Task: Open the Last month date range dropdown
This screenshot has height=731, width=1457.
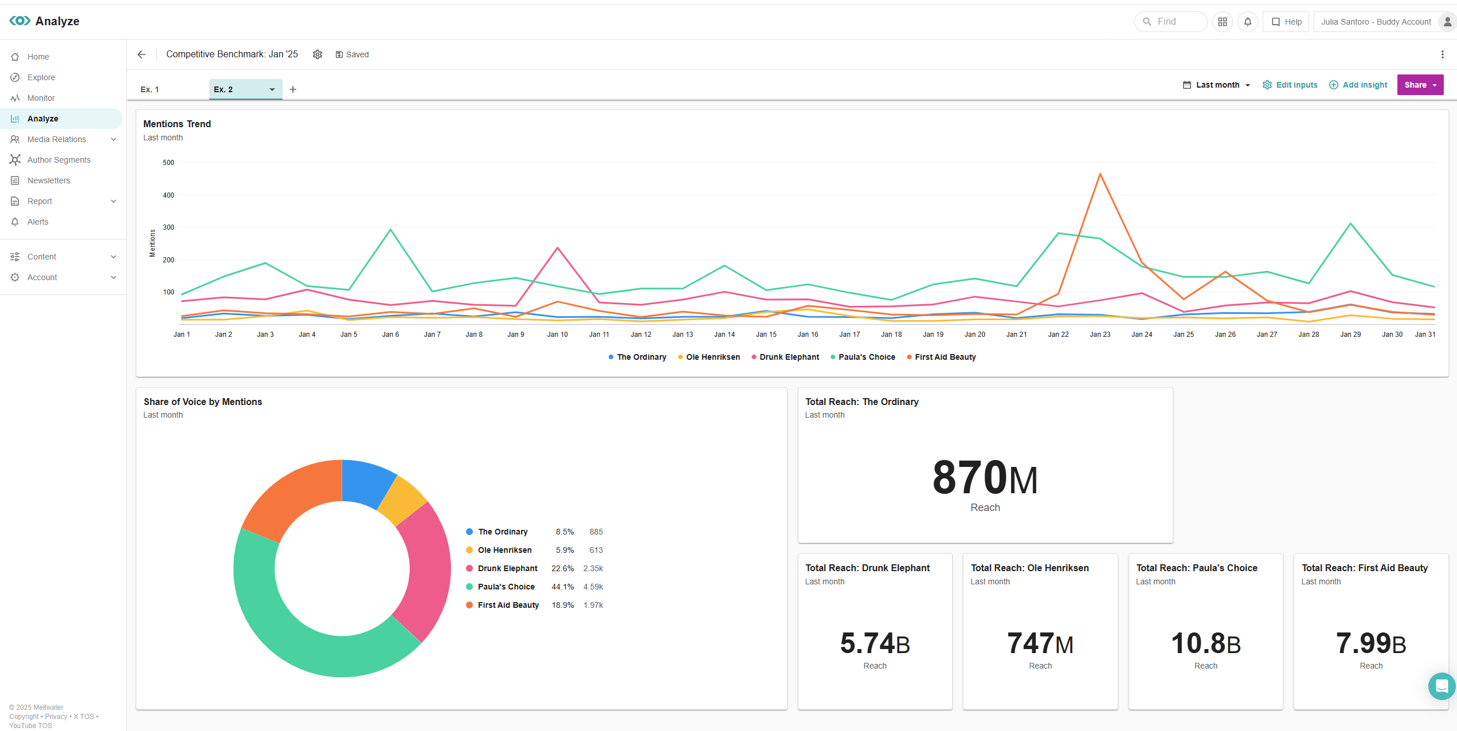Action: pyautogui.click(x=1217, y=85)
